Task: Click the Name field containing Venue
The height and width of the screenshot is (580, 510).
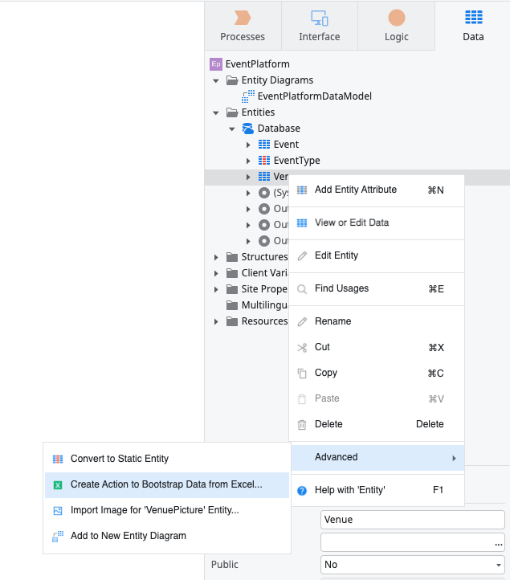Action: (412, 520)
